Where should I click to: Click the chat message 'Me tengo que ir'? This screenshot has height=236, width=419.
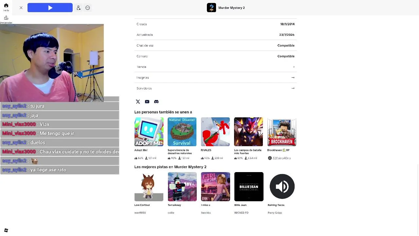(x=57, y=133)
